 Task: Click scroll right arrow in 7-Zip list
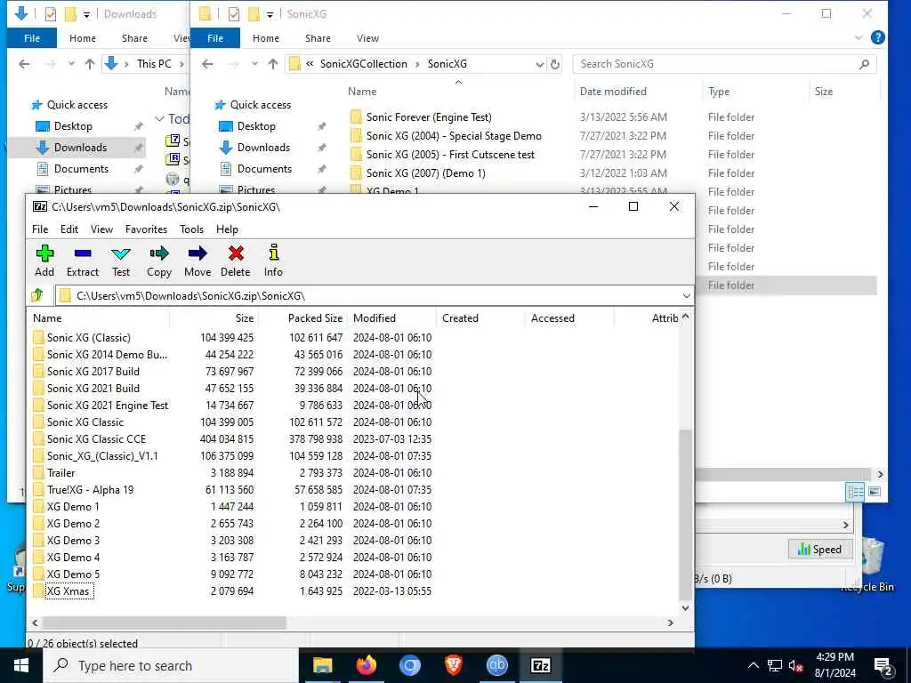tap(671, 623)
